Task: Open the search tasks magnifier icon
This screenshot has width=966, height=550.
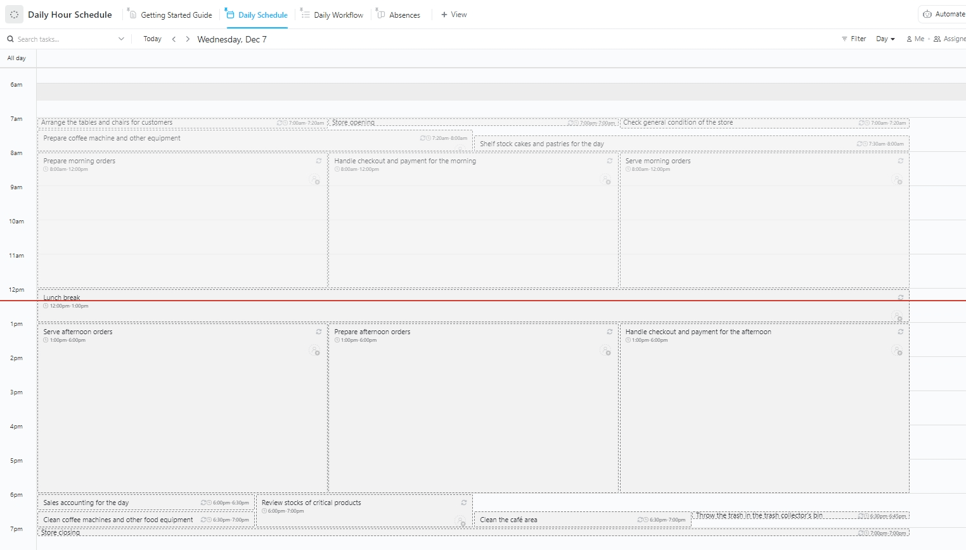Action: coord(10,39)
